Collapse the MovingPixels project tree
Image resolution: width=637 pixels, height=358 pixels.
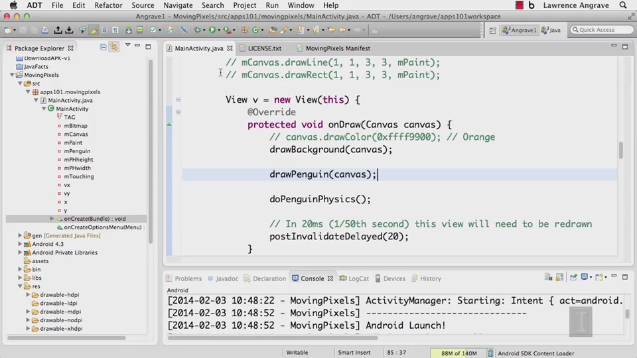tap(11, 76)
